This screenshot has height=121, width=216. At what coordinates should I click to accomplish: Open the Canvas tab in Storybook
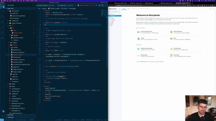click(124, 9)
